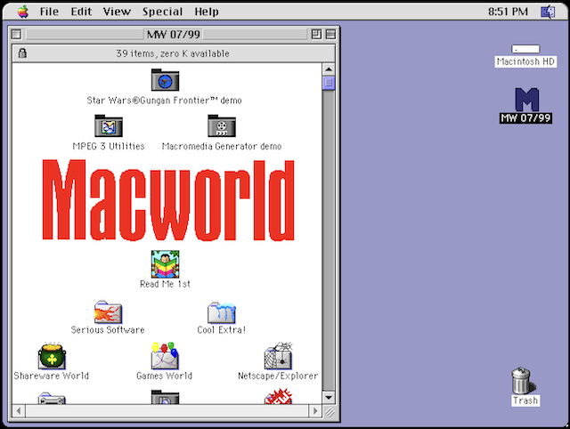Click the vertical scrollbar down arrow

coord(329,397)
